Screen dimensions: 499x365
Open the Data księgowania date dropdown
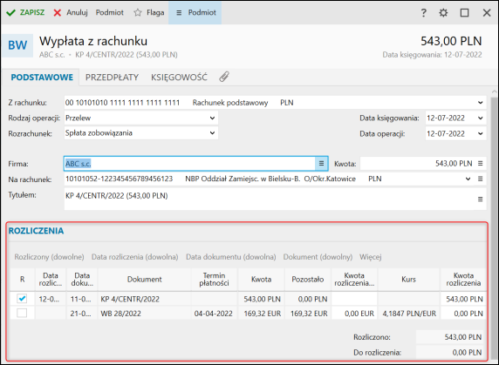click(x=480, y=118)
